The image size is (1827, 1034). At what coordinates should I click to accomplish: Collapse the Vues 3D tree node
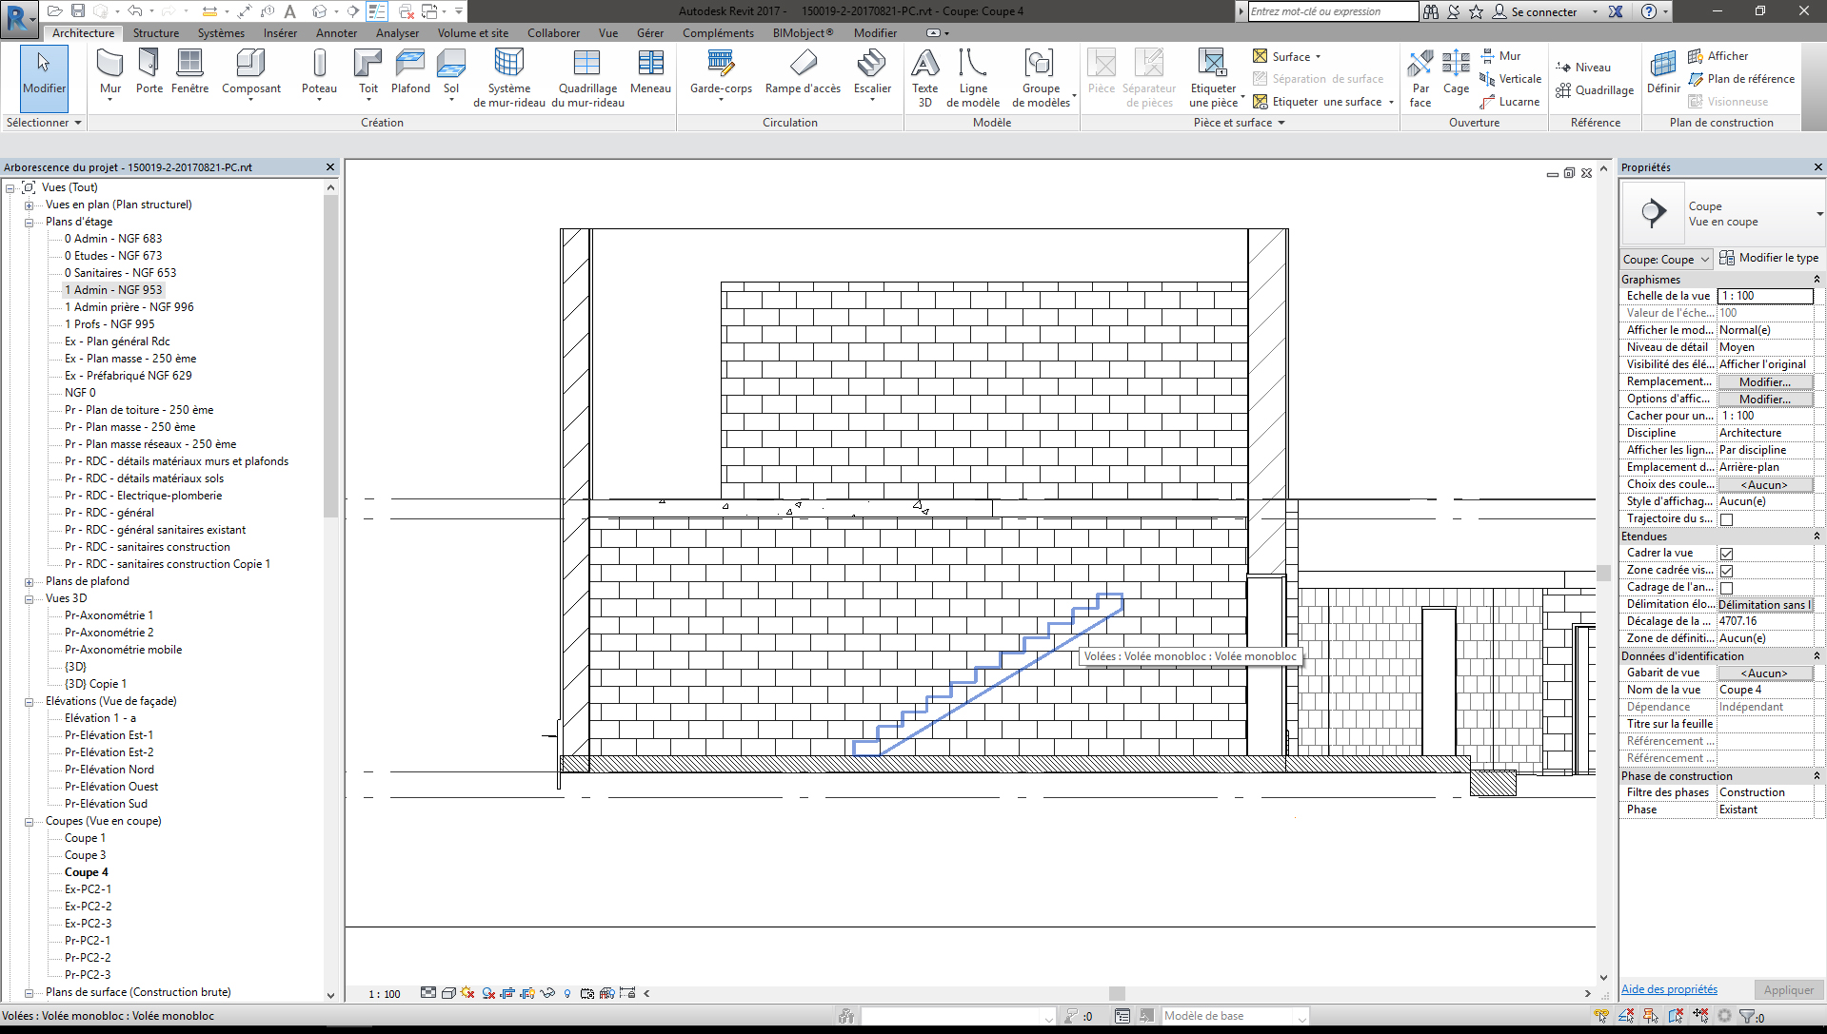point(29,598)
